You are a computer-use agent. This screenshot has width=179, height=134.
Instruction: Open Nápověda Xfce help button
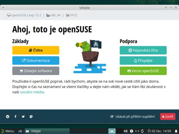click(143, 50)
